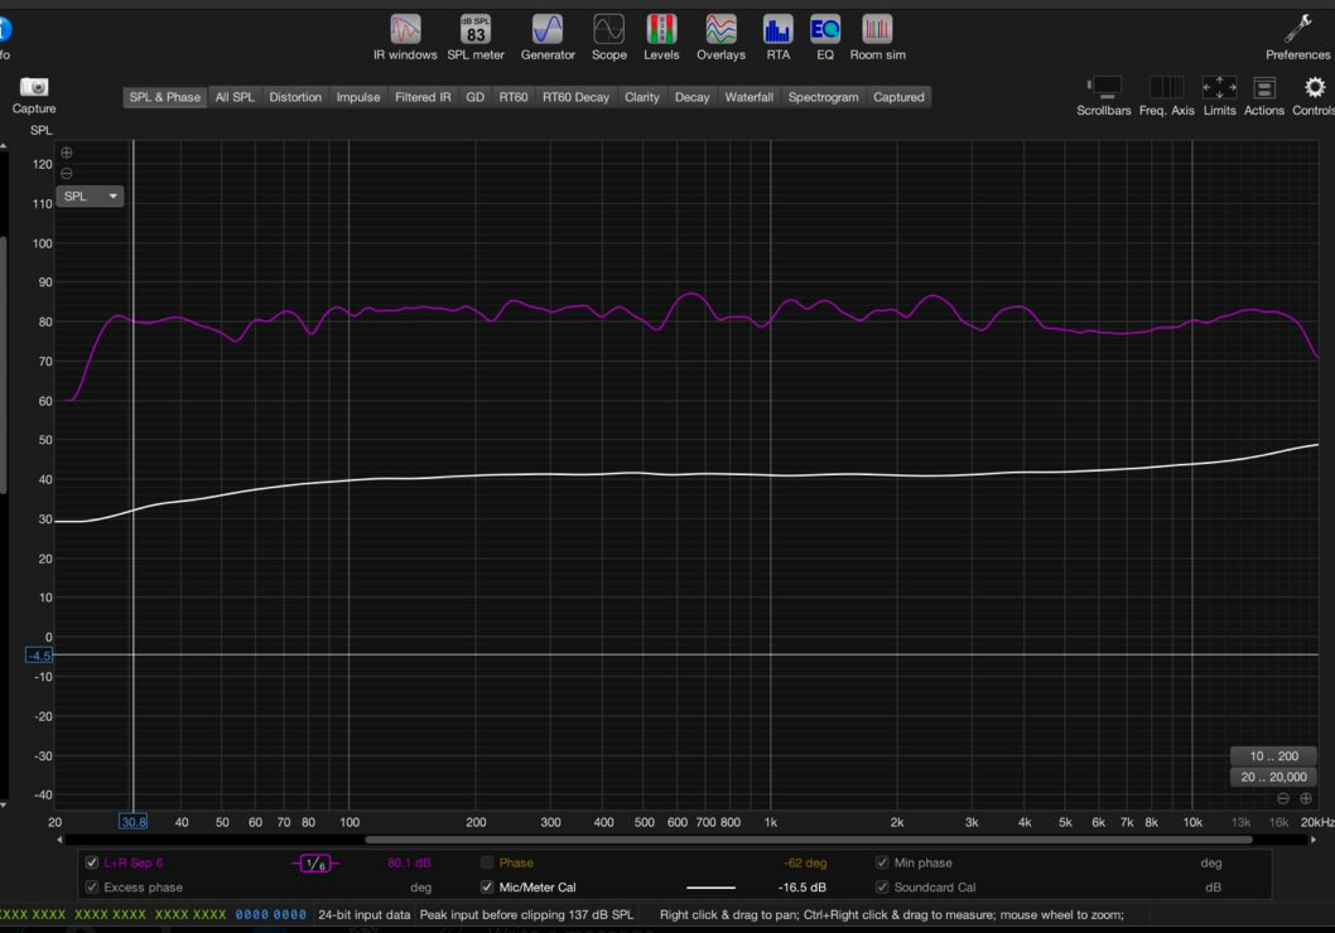Toggle the Excess phase checkbox

pos(92,887)
